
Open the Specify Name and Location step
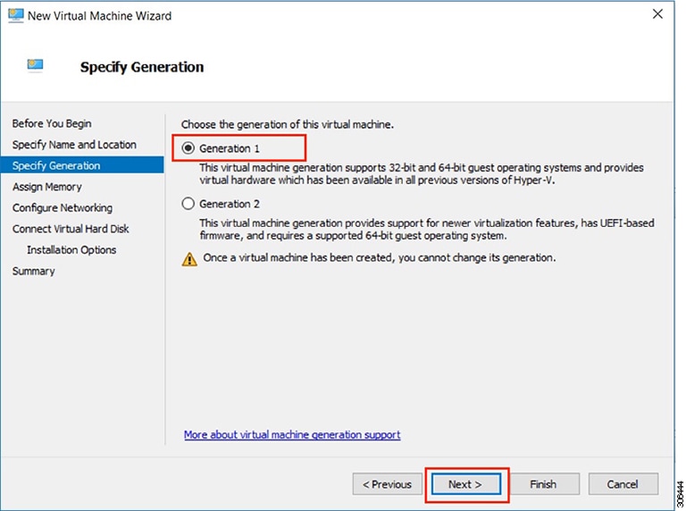(74, 145)
